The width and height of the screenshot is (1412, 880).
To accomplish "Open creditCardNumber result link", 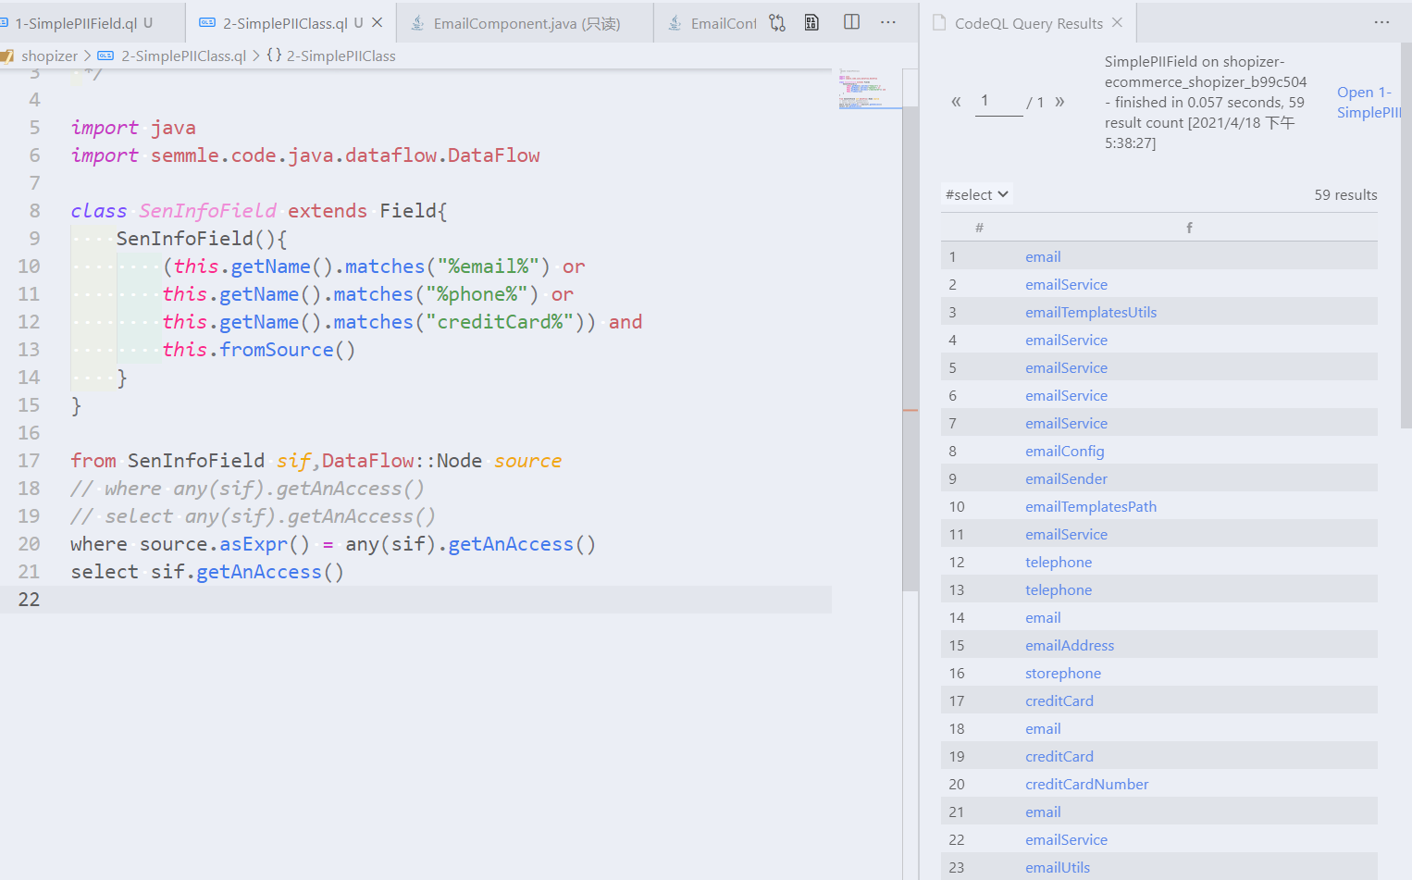I will click(1087, 784).
